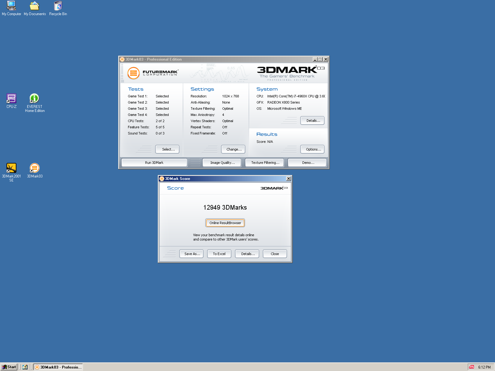Click the Feature Tests "5 of 5" value
The width and height of the screenshot is (495, 371).
point(160,127)
